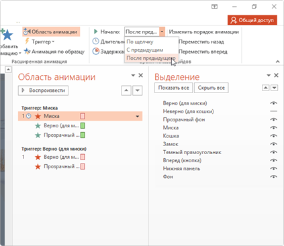284x246 pixels.
Task: Click Переместить вперед reorder command
Action: click(203, 52)
